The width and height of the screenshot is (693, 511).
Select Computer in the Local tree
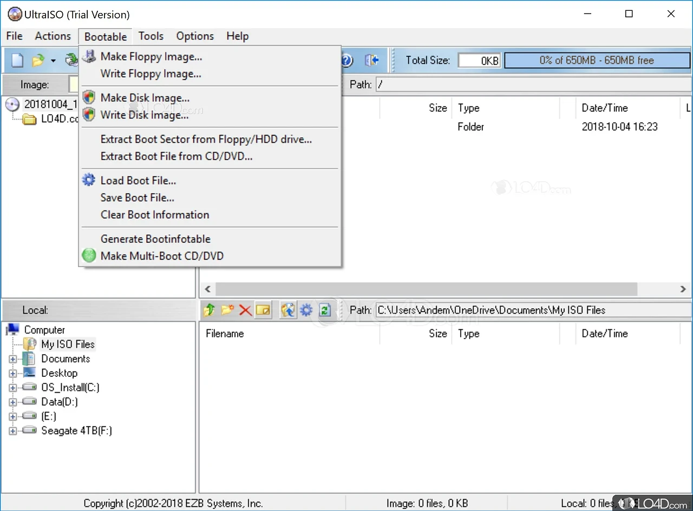point(44,330)
